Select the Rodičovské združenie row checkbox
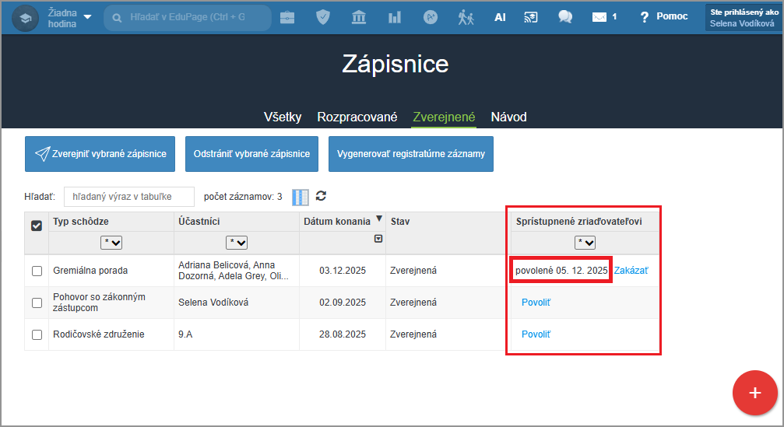784x427 pixels. point(37,334)
